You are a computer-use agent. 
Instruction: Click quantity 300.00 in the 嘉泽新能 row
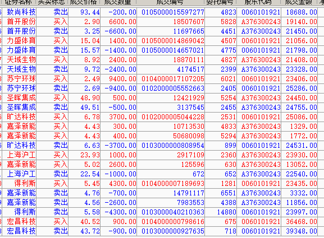coord(125,127)
